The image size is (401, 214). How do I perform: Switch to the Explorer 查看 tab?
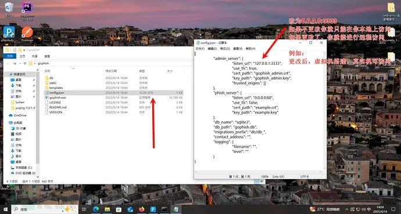coord(47,56)
